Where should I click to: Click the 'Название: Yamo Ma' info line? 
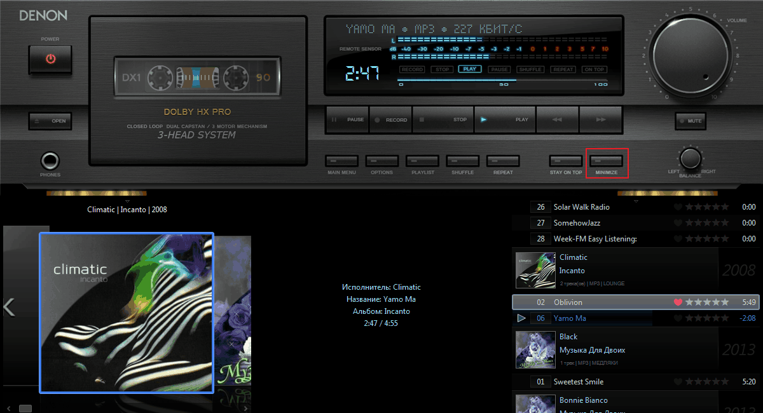tap(381, 299)
